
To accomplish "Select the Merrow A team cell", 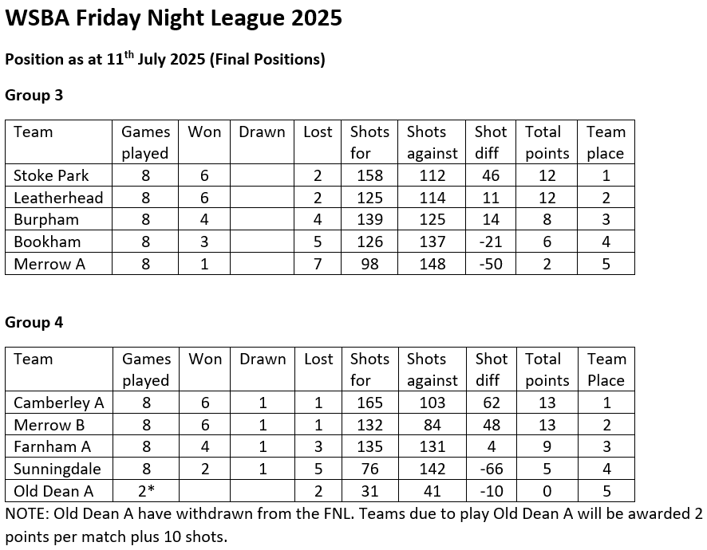I will 49,264.
